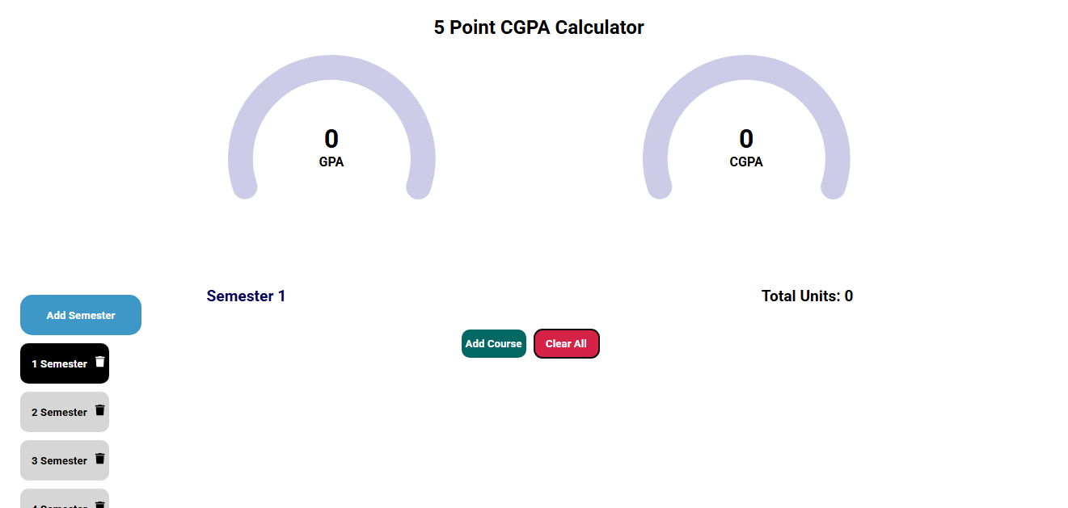Delete semester 1 using its trash icon
Screen dimensions: 1068x508
click(x=100, y=362)
